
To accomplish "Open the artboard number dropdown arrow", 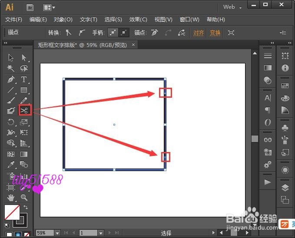I will pyautogui.click(x=101, y=233).
